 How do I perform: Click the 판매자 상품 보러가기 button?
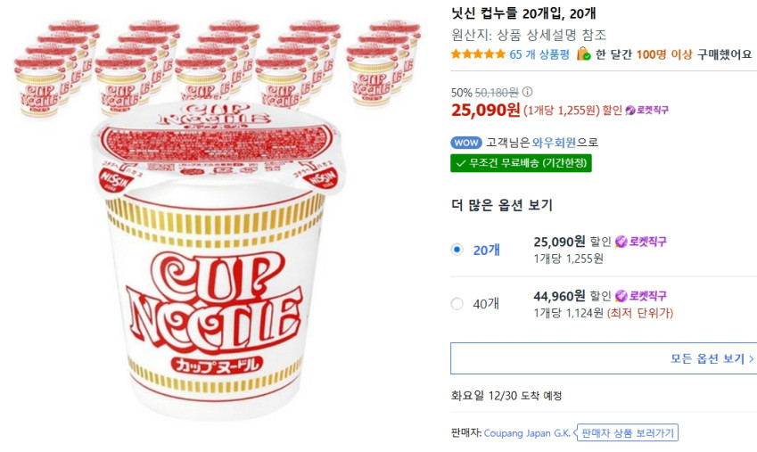[629, 433]
